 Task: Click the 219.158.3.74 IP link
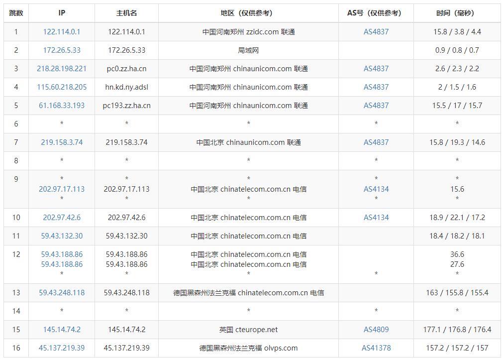(x=62, y=142)
